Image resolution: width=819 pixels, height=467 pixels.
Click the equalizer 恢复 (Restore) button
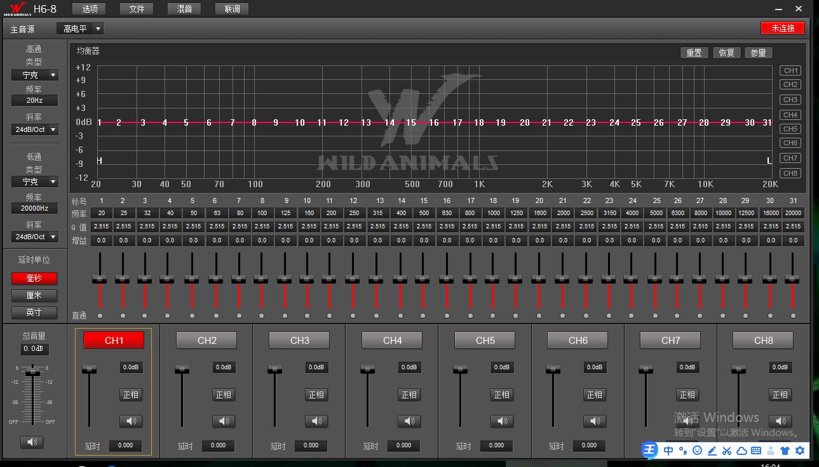(x=727, y=53)
